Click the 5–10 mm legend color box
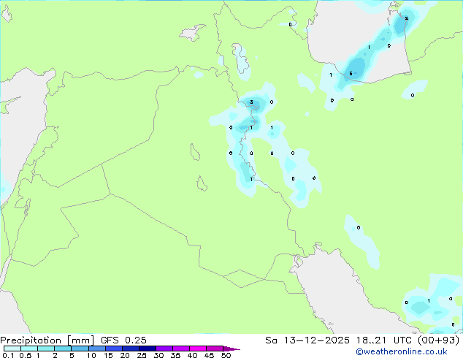This screenshot has width=463, height=358. tap(80, 349)
